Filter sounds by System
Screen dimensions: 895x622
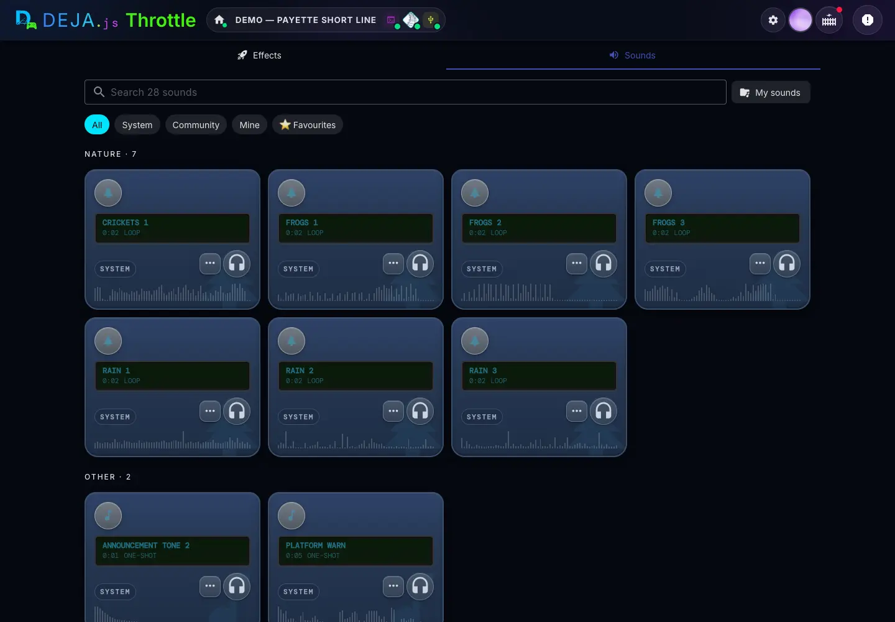137,125
